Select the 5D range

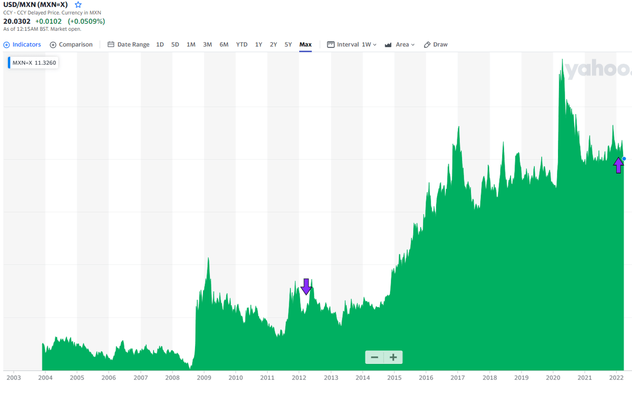click(175, 44)
